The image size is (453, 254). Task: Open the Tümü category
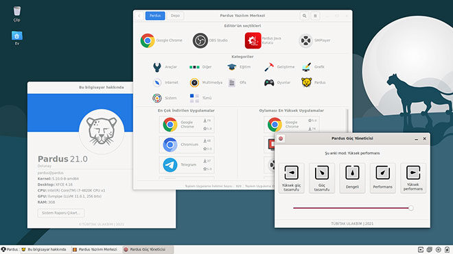point(200,98)
